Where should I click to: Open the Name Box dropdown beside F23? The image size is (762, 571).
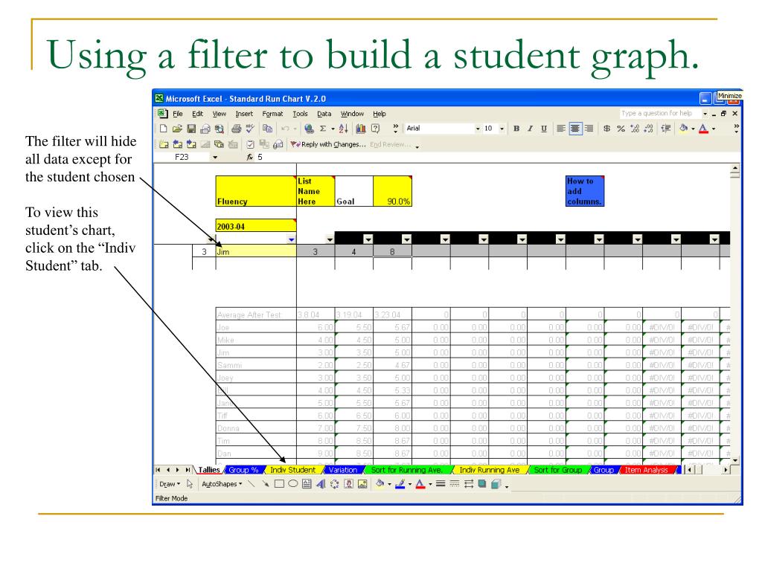(x=215, y=158)
